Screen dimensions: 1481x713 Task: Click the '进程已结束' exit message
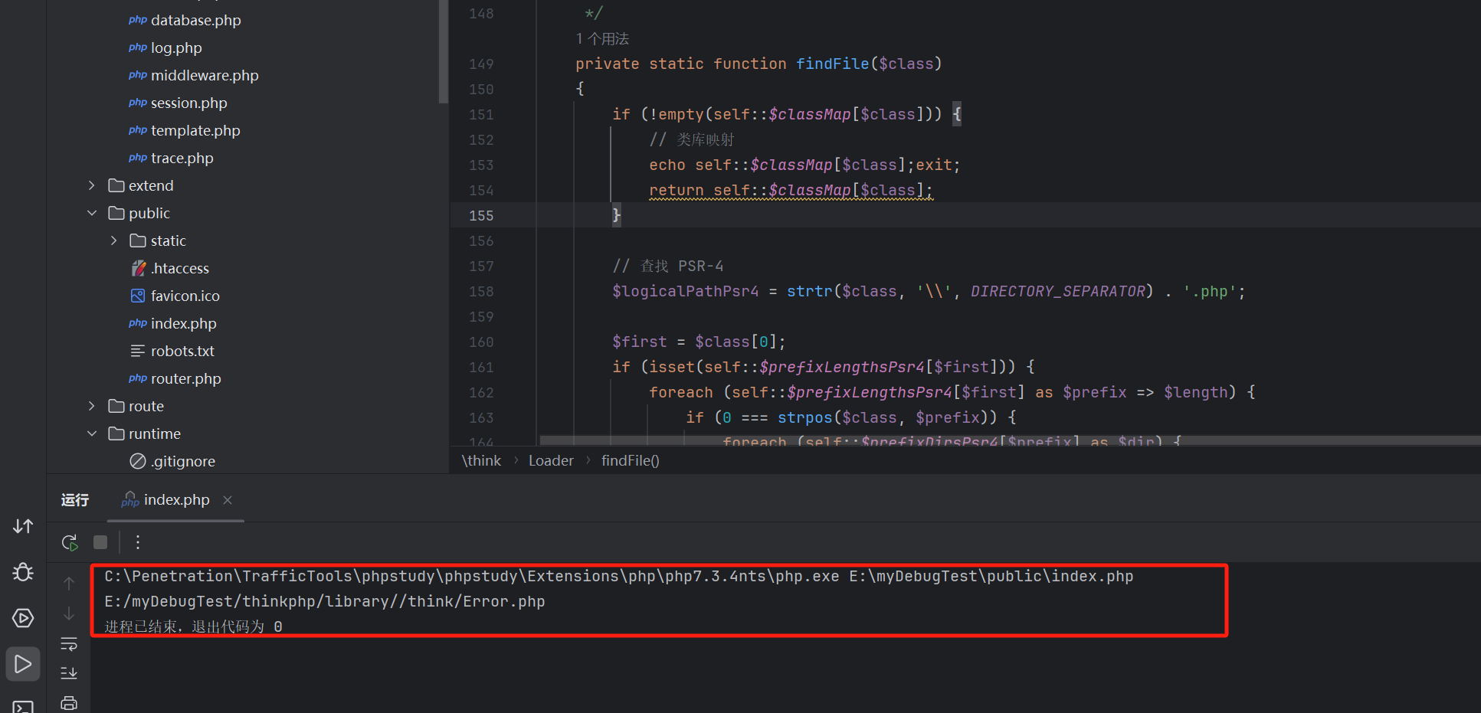coord(193,626)
